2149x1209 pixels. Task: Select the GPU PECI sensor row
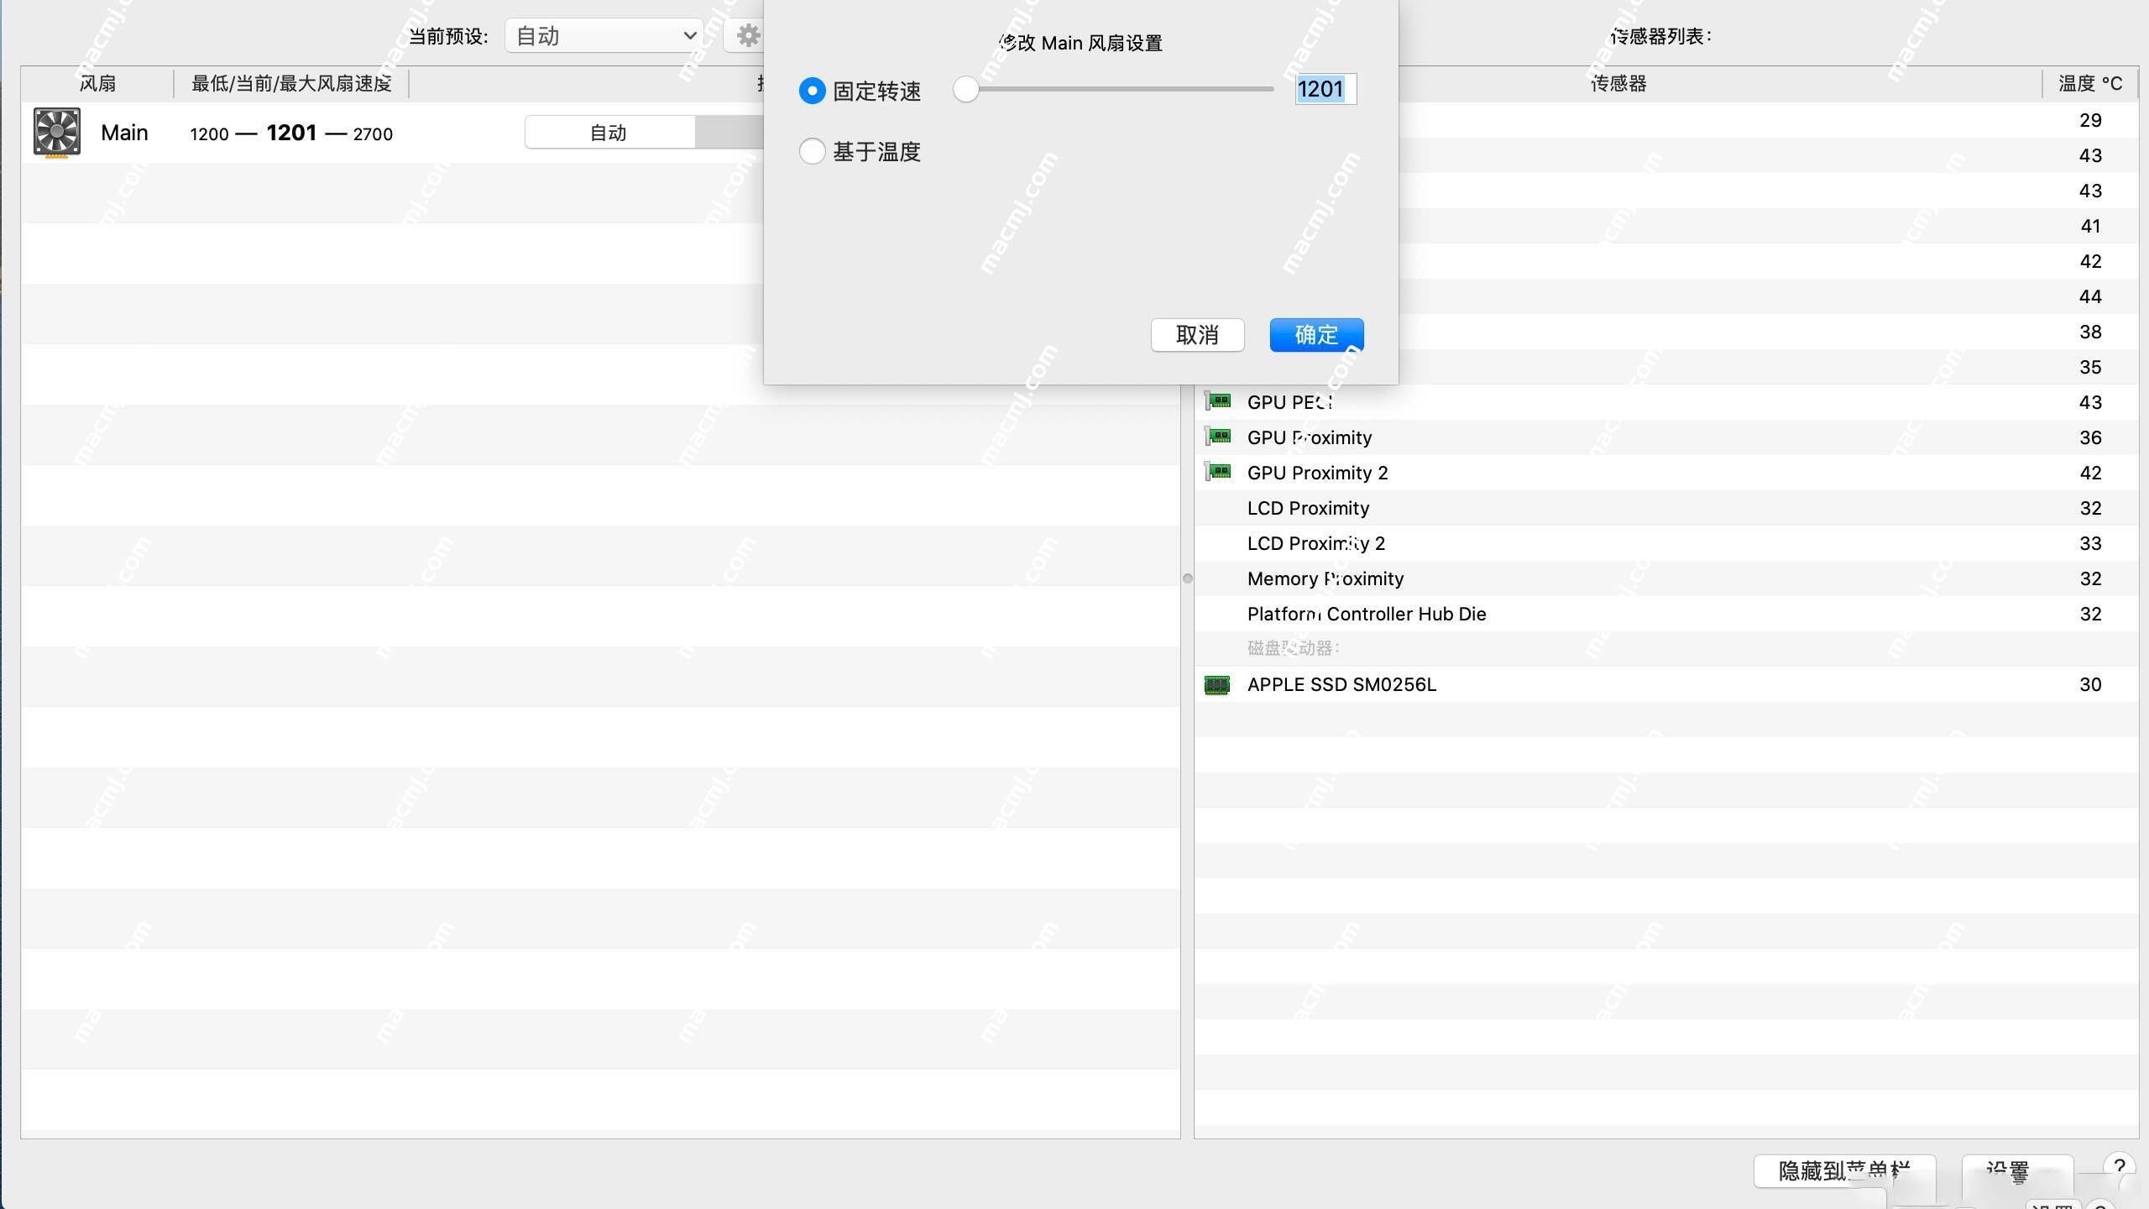tap(1666, 402)
